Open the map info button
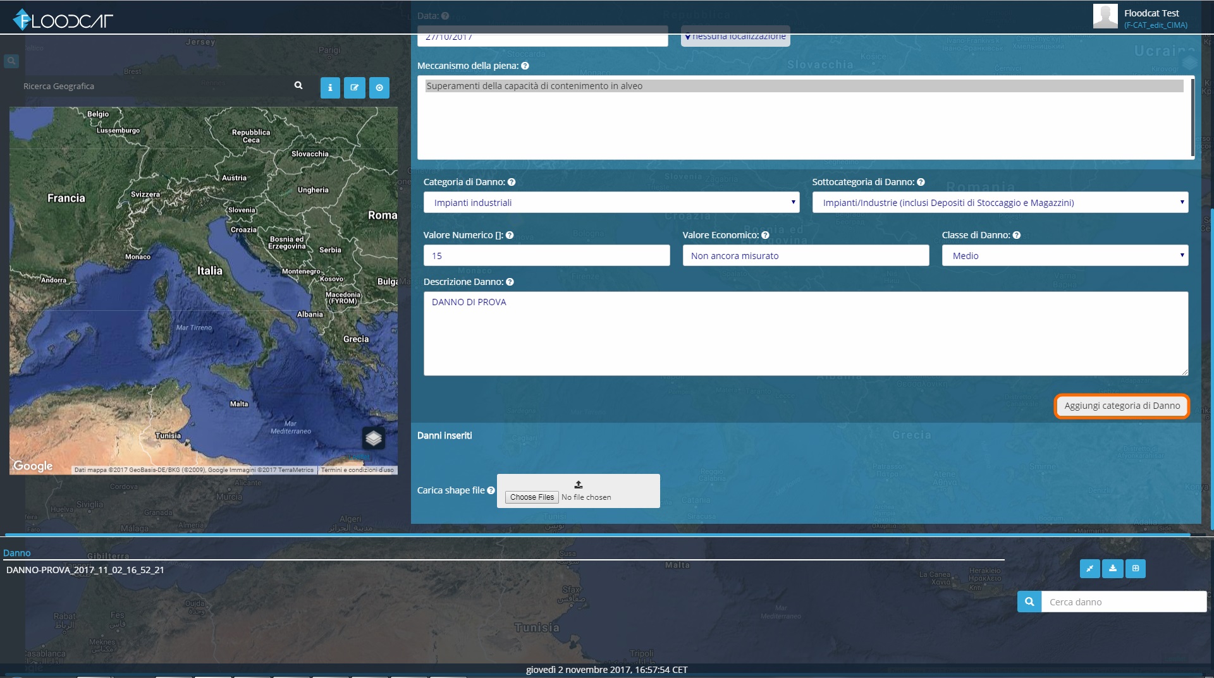Image resolution: width=1214 pixels, height=678 pixels. (x=330, y=88)
